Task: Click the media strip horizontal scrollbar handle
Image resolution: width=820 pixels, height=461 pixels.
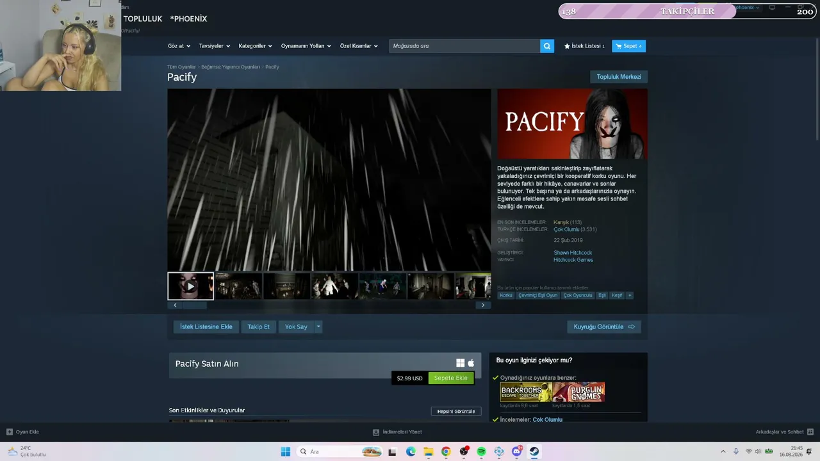Action: [193, 305]
